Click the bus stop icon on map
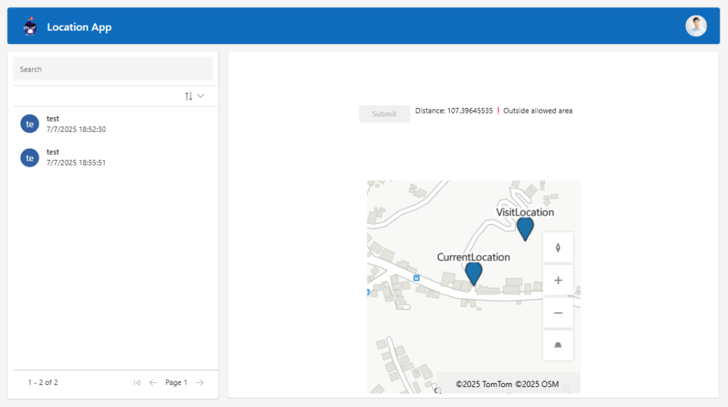 click(416, 278)
